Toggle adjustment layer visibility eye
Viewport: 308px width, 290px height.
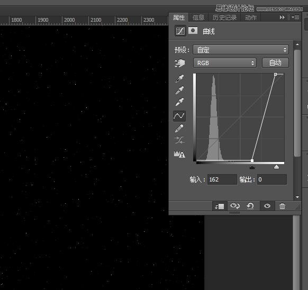(267, 206)
